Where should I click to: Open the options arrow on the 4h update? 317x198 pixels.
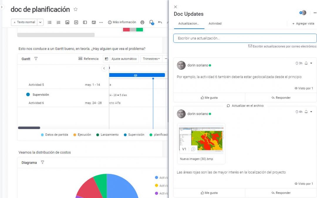pos(311,112)
